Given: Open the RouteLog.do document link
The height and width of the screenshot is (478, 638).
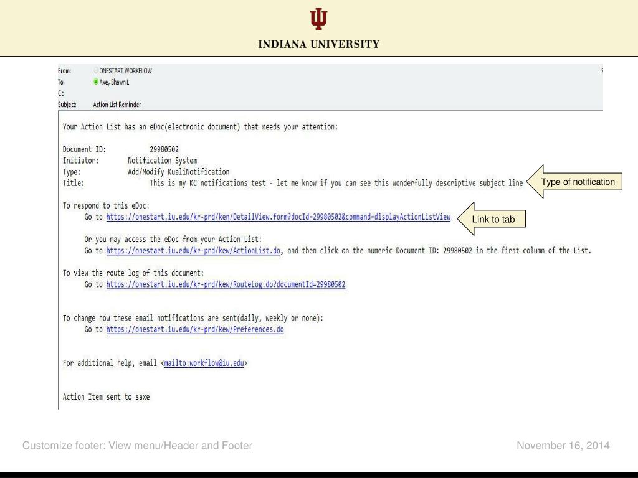Looking at the screenshot, I should (226, 284).
